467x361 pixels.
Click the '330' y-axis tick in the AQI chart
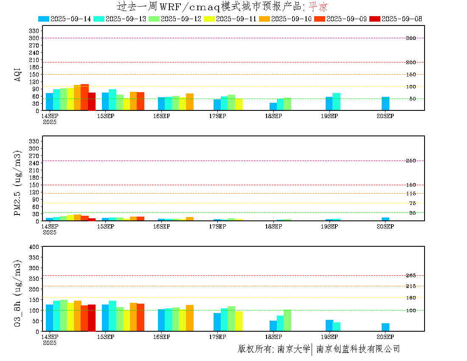point(34,31)
